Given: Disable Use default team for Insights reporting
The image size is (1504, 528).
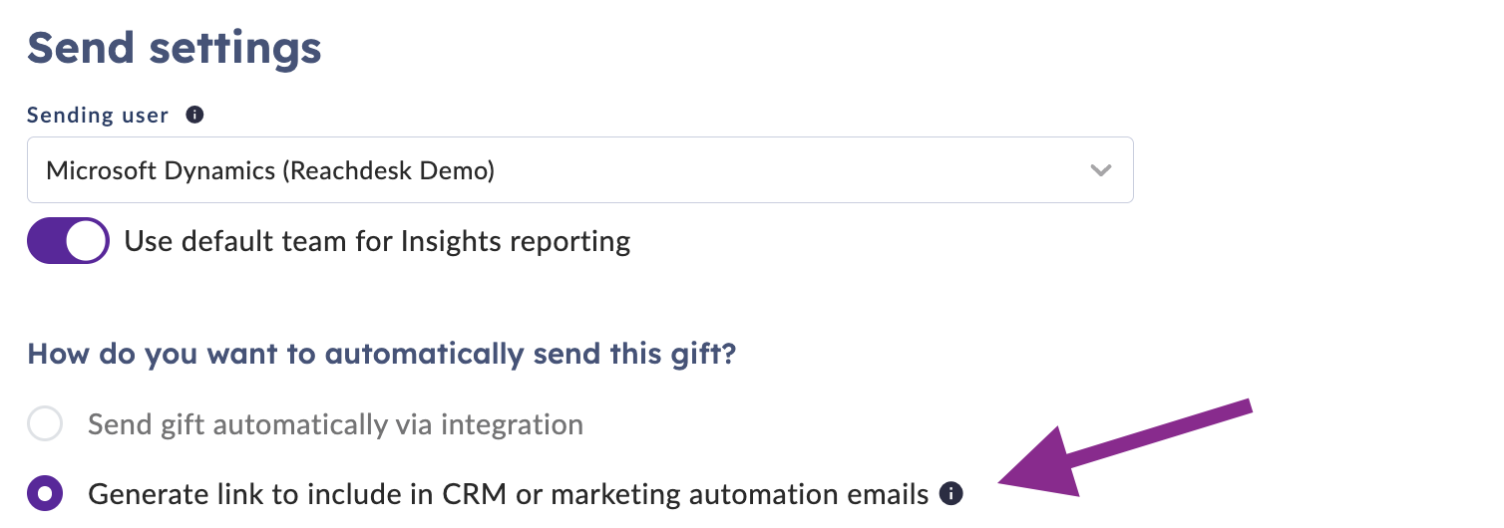Looking at the screenshot, I should click(68, 241).
